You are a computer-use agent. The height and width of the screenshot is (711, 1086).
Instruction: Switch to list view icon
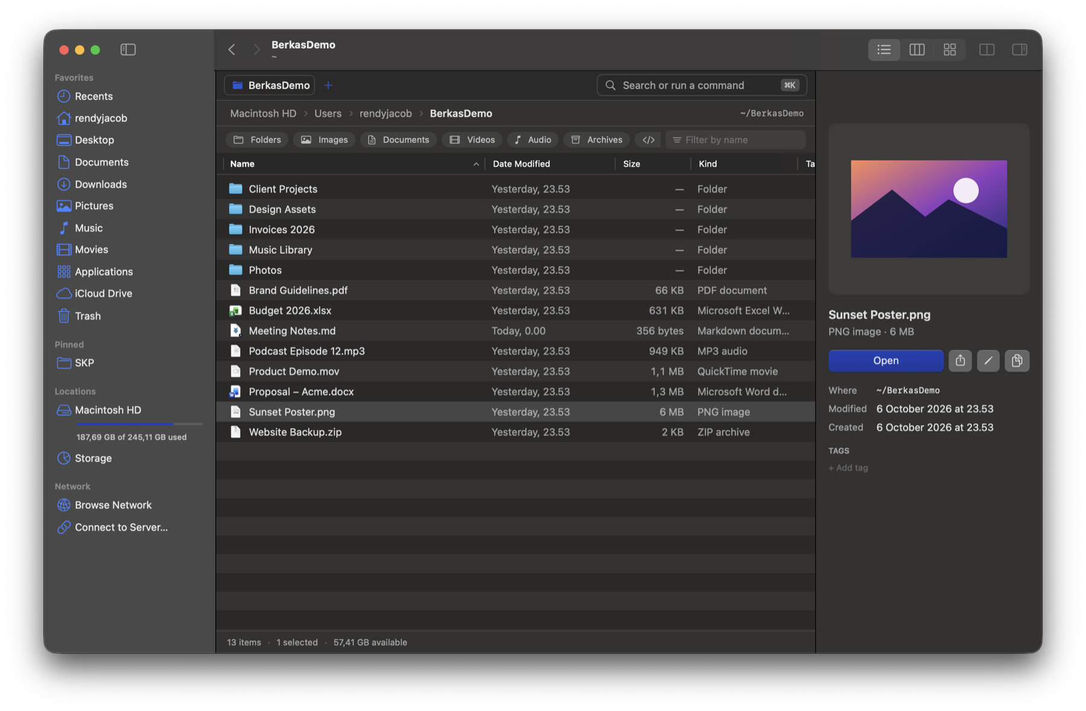tap(884, 49)
